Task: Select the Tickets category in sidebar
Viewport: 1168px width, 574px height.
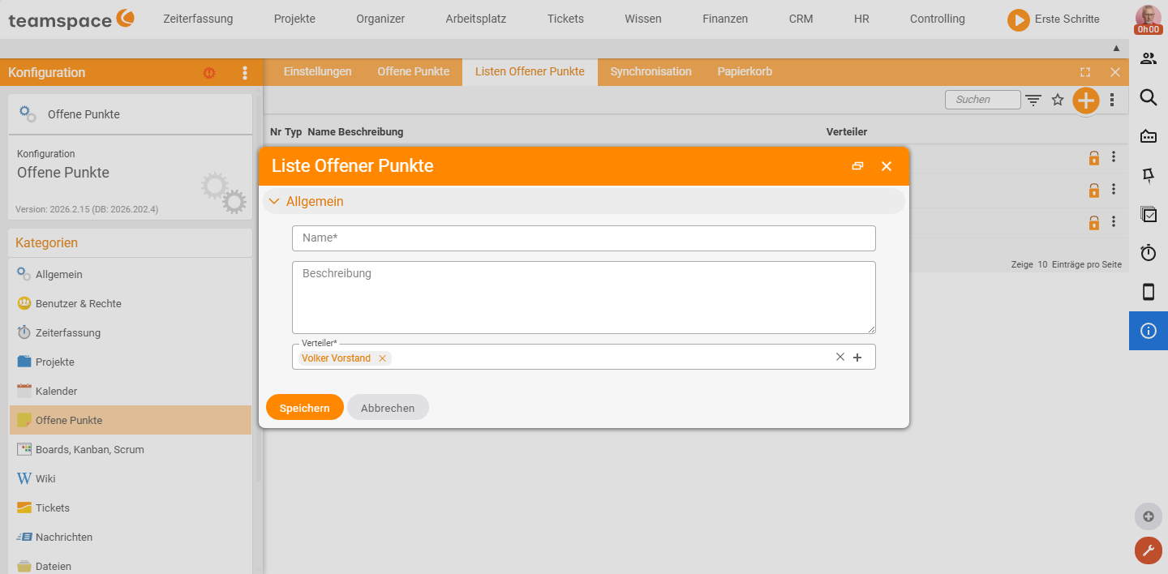Action: pyautogui.click(x=131, y=508)
